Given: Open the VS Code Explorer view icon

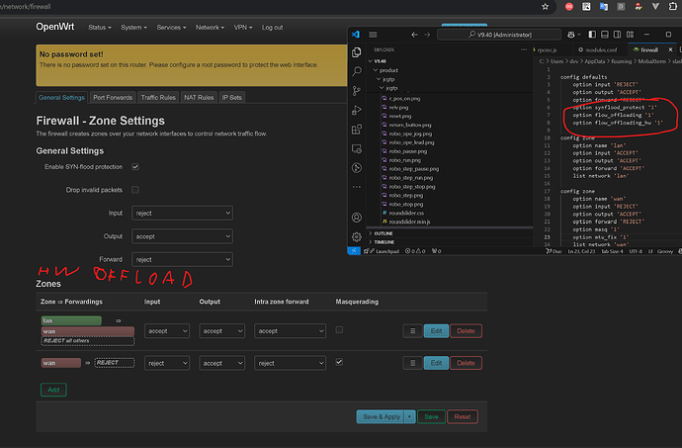Looking at the screenshot, I should (357, 52).
